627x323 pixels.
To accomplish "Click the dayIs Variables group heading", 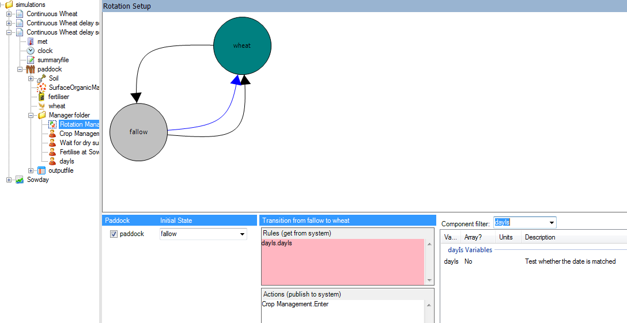I will coord(470,250).
